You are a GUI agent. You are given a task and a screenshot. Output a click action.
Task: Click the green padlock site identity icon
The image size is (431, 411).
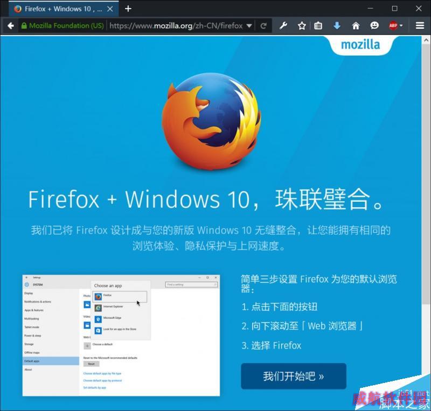pyautogui.click(x=24, y=25)
